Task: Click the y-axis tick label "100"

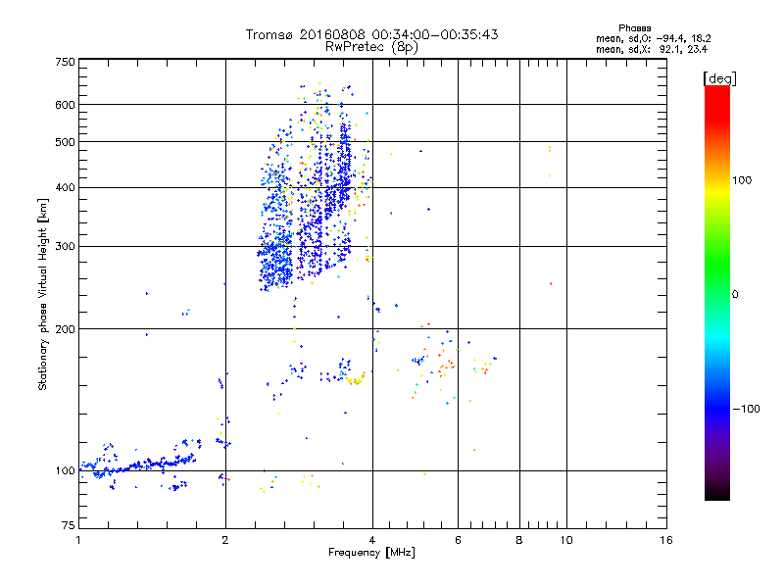Action: [66, 470]
